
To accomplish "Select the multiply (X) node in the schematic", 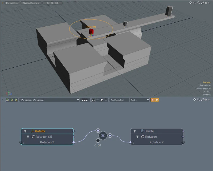I will [x=103, y=136].
